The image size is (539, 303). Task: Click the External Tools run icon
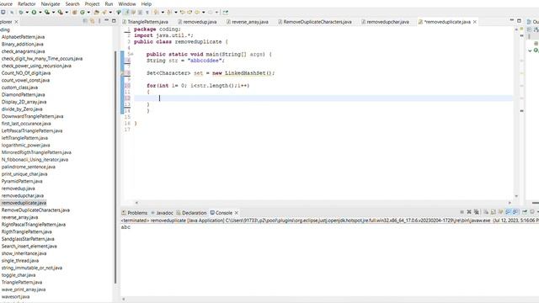pos(61,12)
